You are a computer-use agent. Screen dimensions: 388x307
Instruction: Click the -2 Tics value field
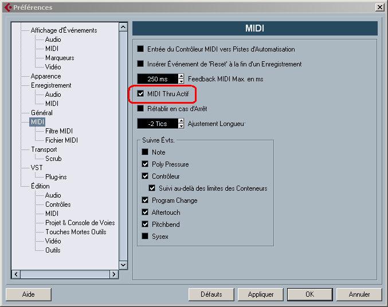tap(158, 124)
